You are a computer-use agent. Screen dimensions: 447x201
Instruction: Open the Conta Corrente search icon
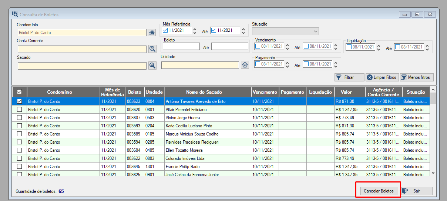[x=152, y=49]
